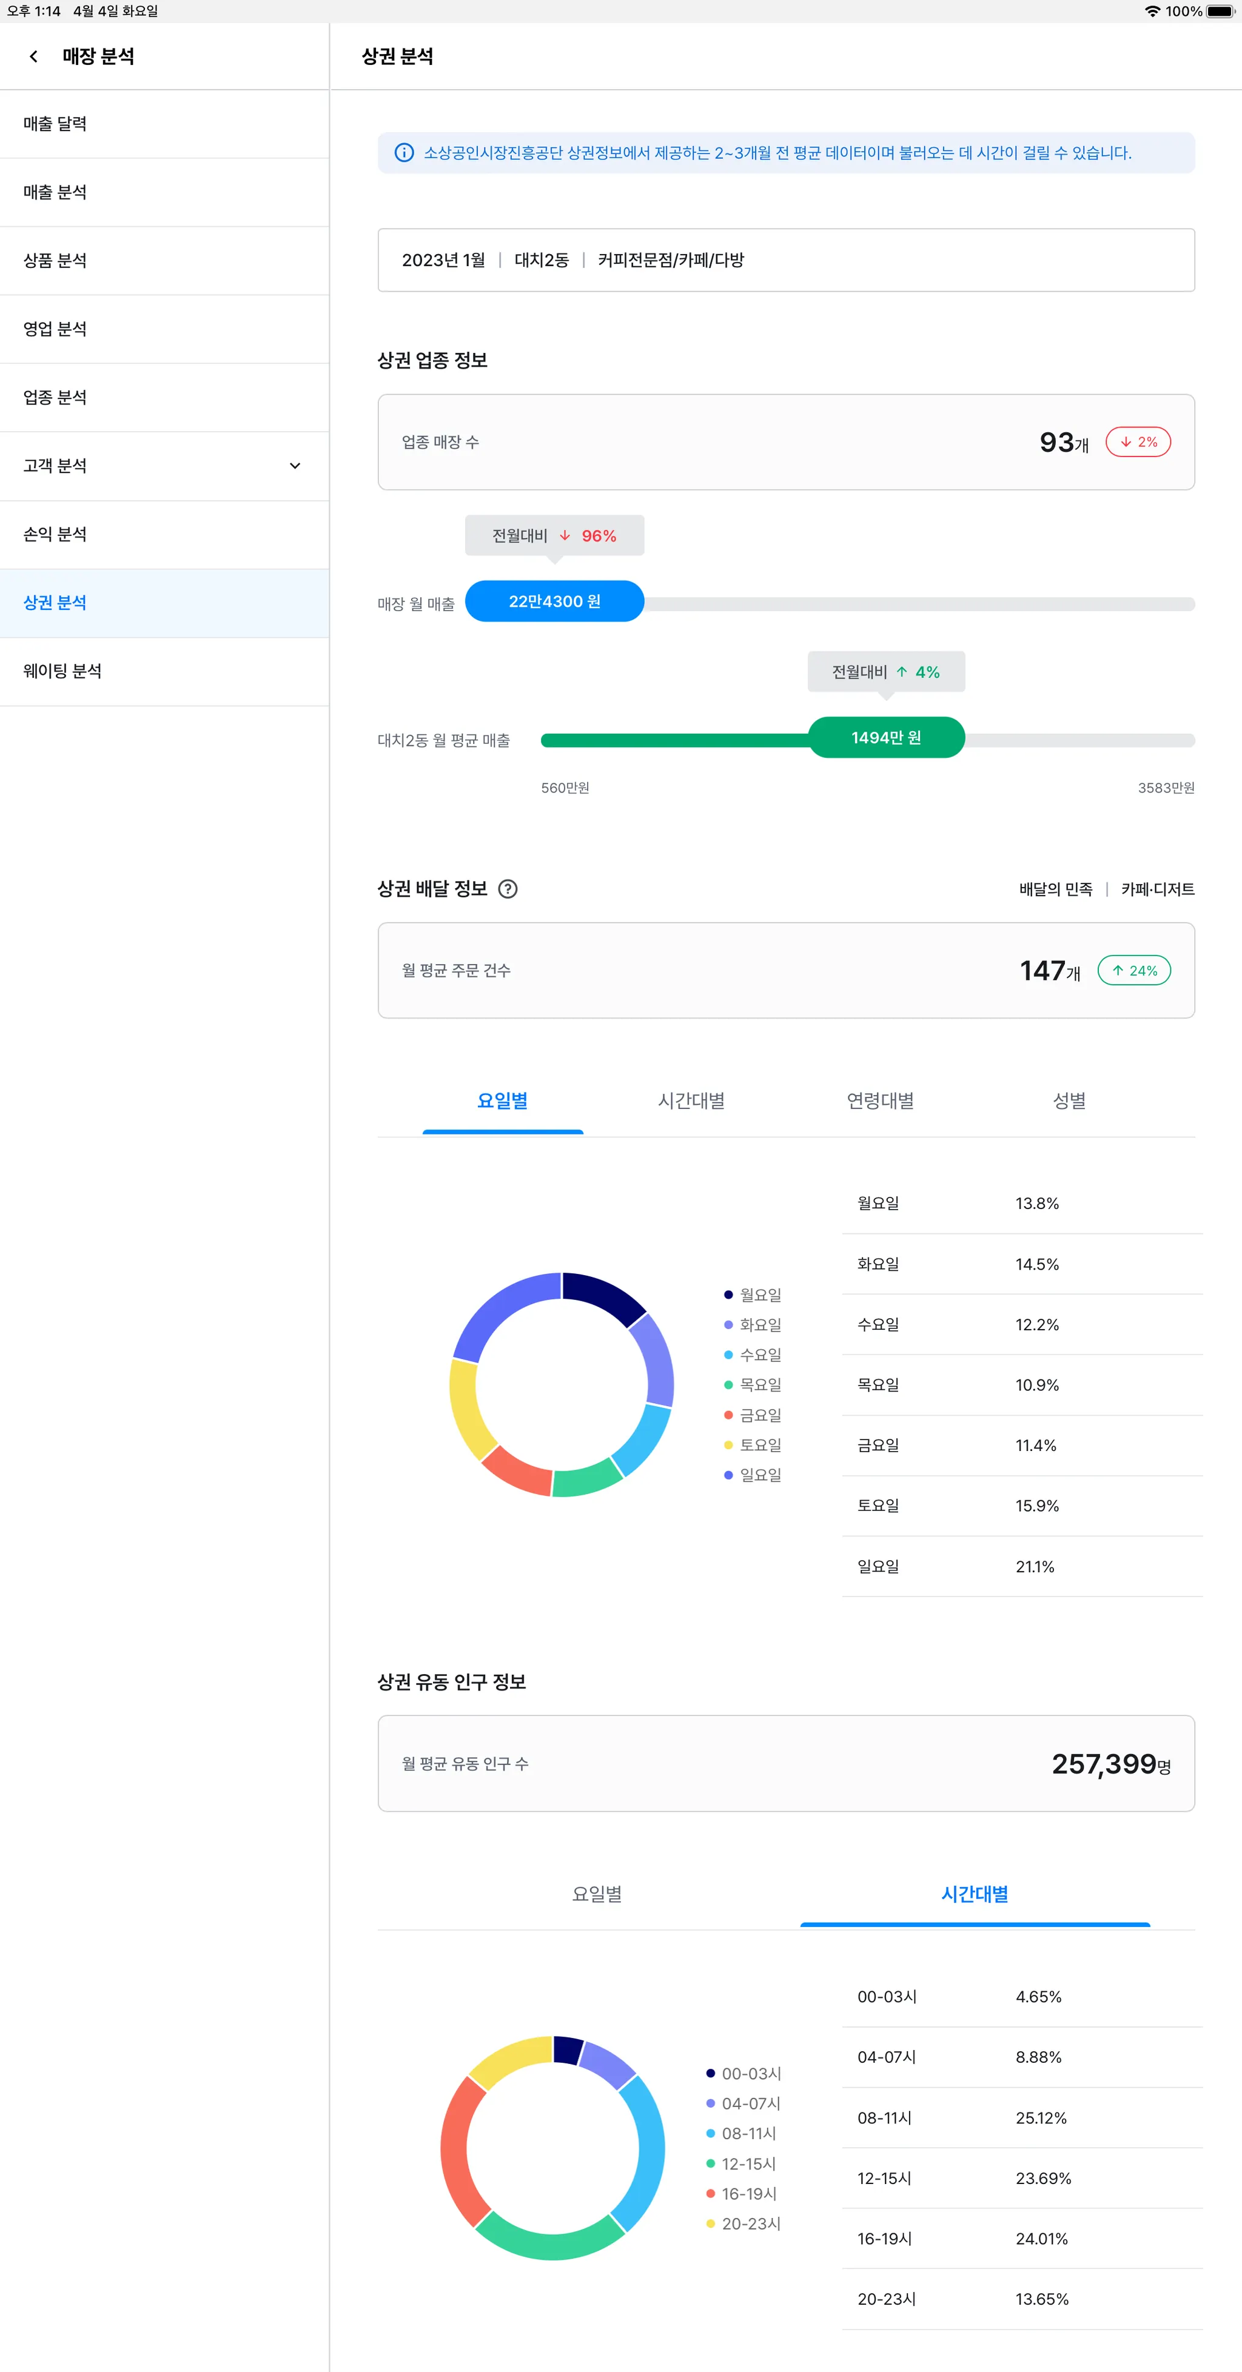Open the 2023년 1월 대치2동 filter selector
The height and width of the screenshot is (2372, 1242).
(x=785, y=260)
